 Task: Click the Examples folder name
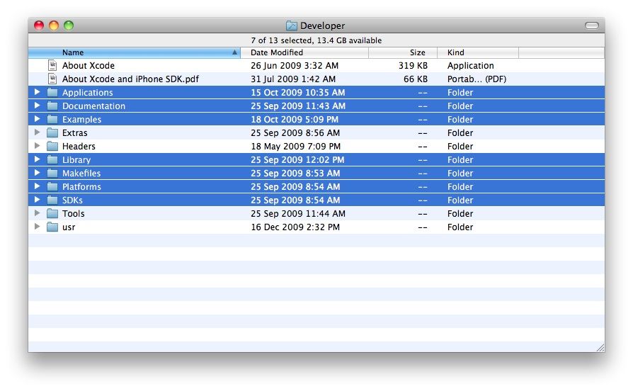pos(81,120)
